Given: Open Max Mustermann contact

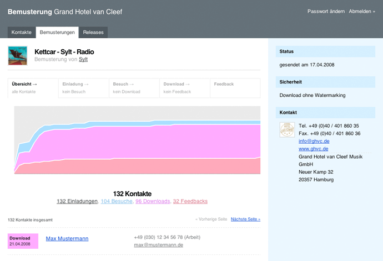Looking at the screenshot, I should pyautogui.click(x=67, y=238).
